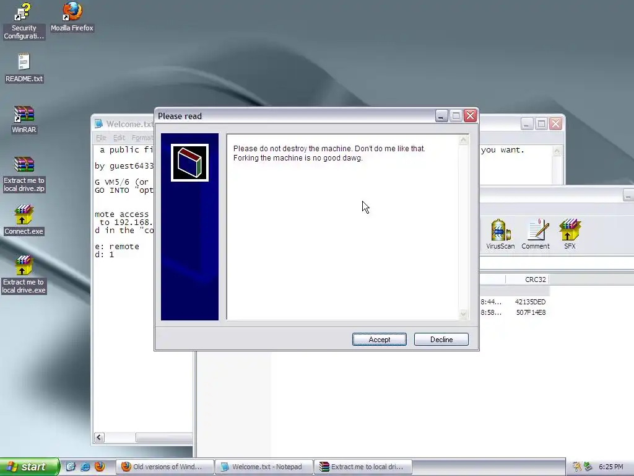Open the Security Configuration desktop shortcut
The image size is (634, 476).
(24, 21)
